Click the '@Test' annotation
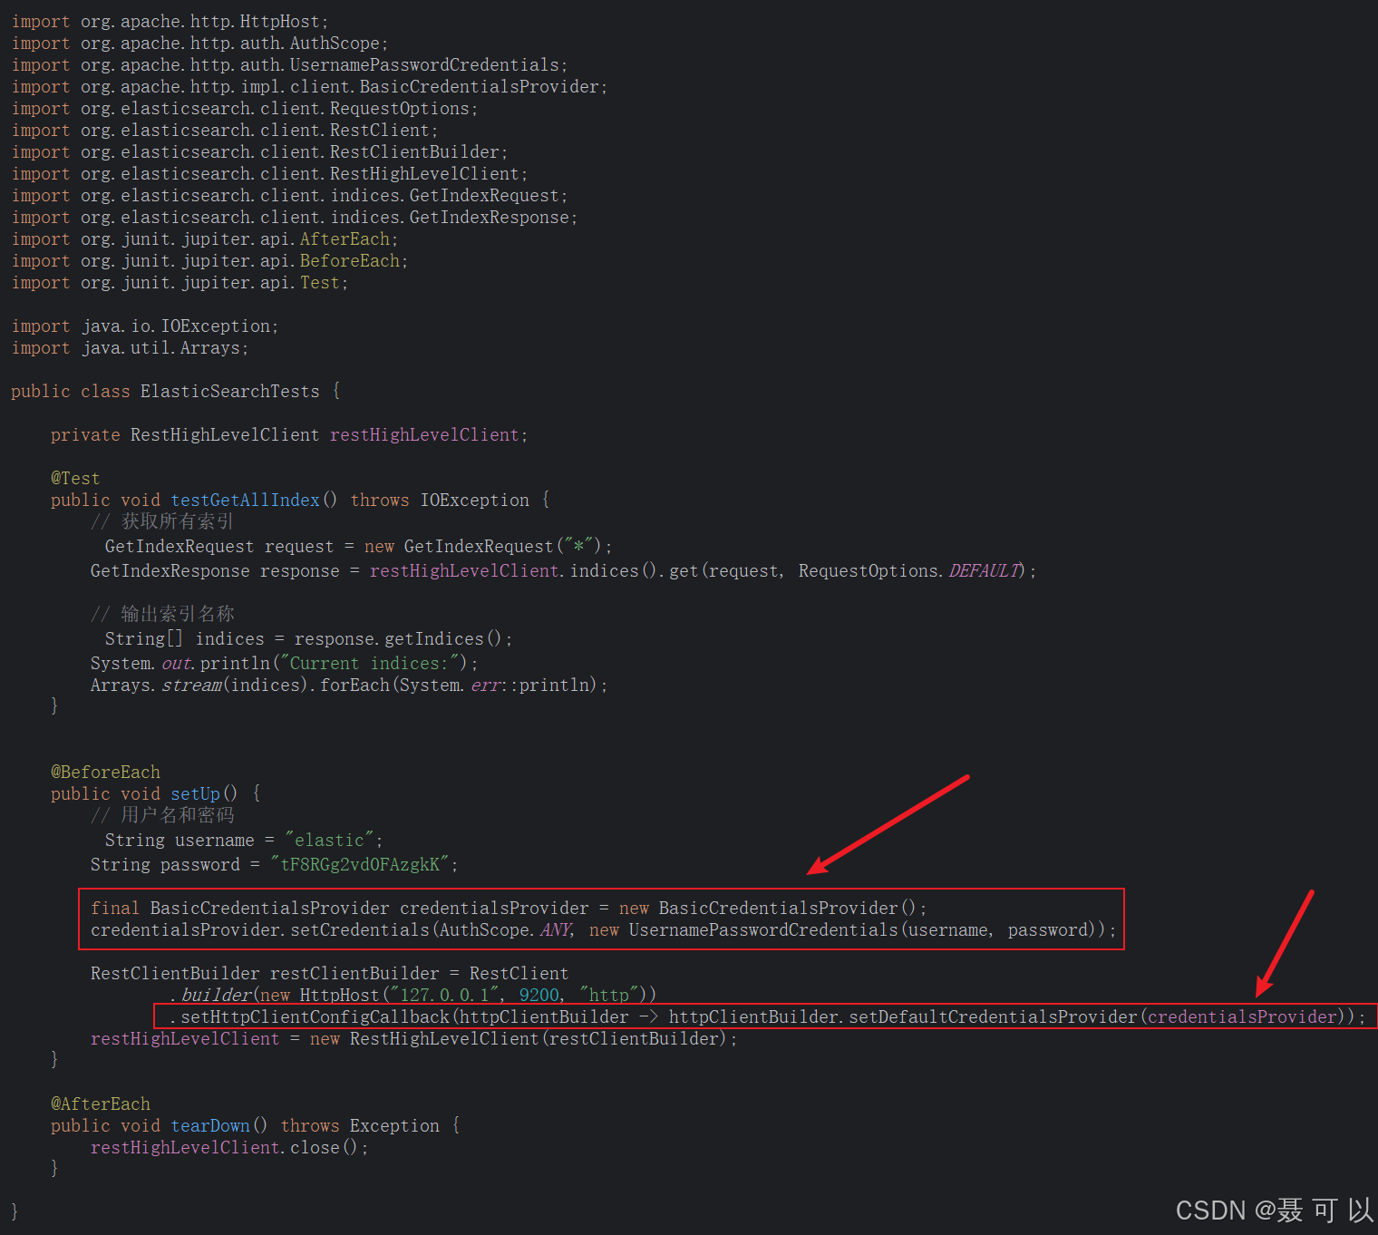The width and height of the screenshot is (1378, 1235). pos(75,479)
